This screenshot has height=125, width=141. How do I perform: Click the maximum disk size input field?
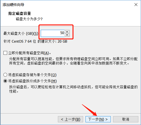pos(53,33)
